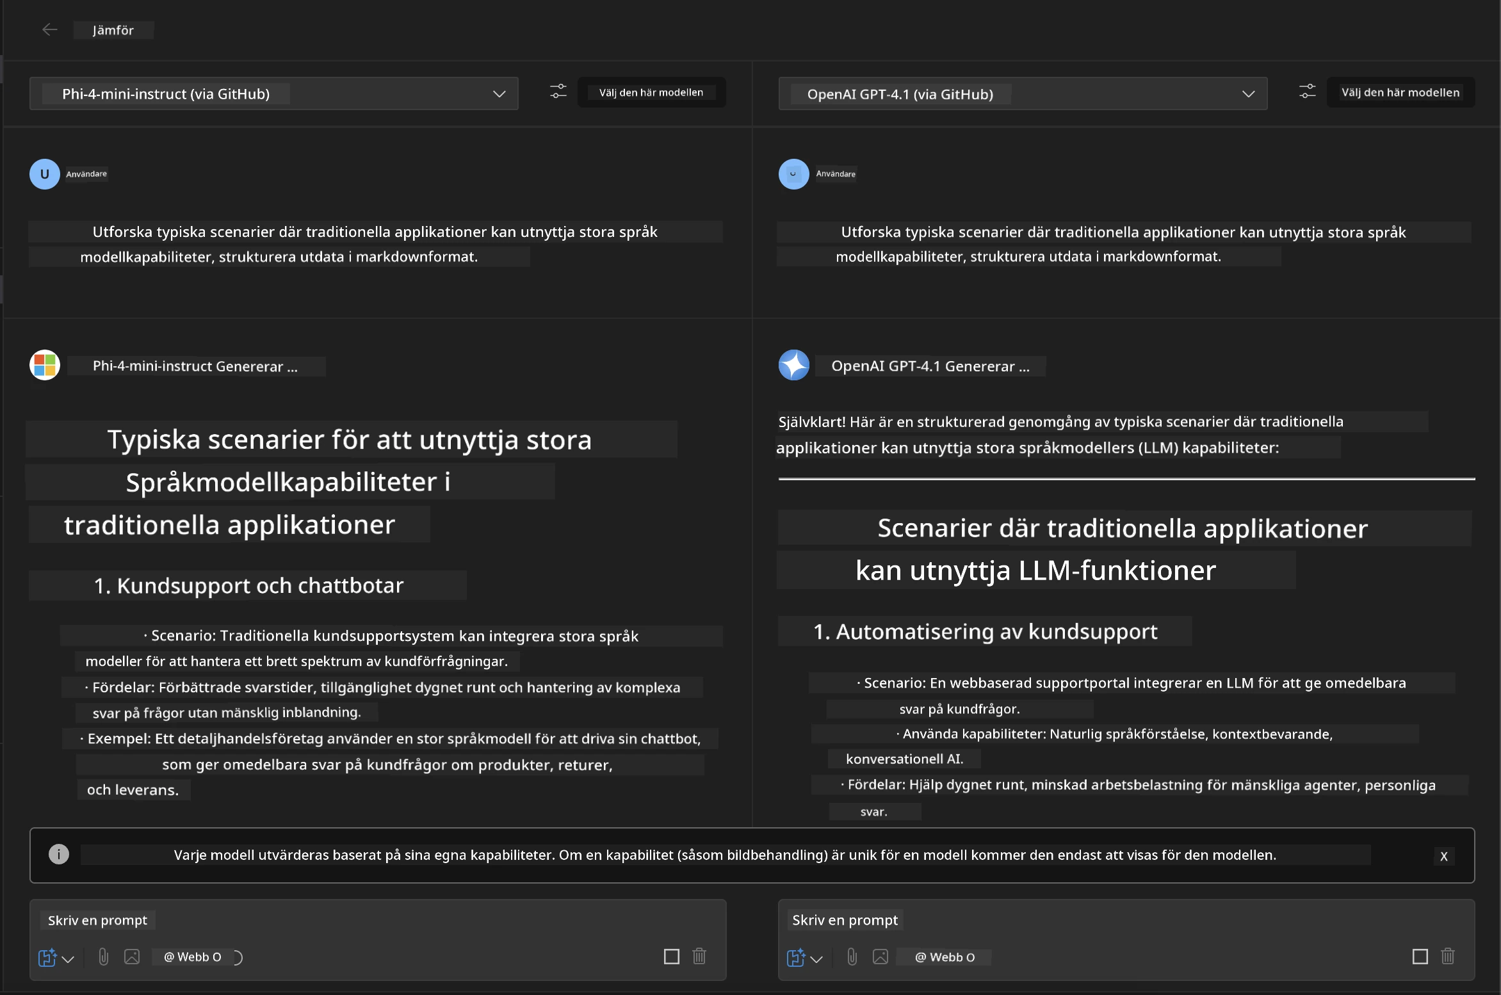
Task: Attach file in left prompt box
Action: [x=103, y=957]
